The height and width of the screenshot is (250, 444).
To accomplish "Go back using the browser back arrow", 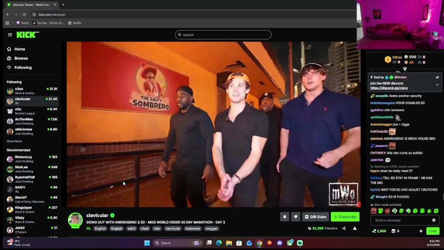I will [8, 15].
